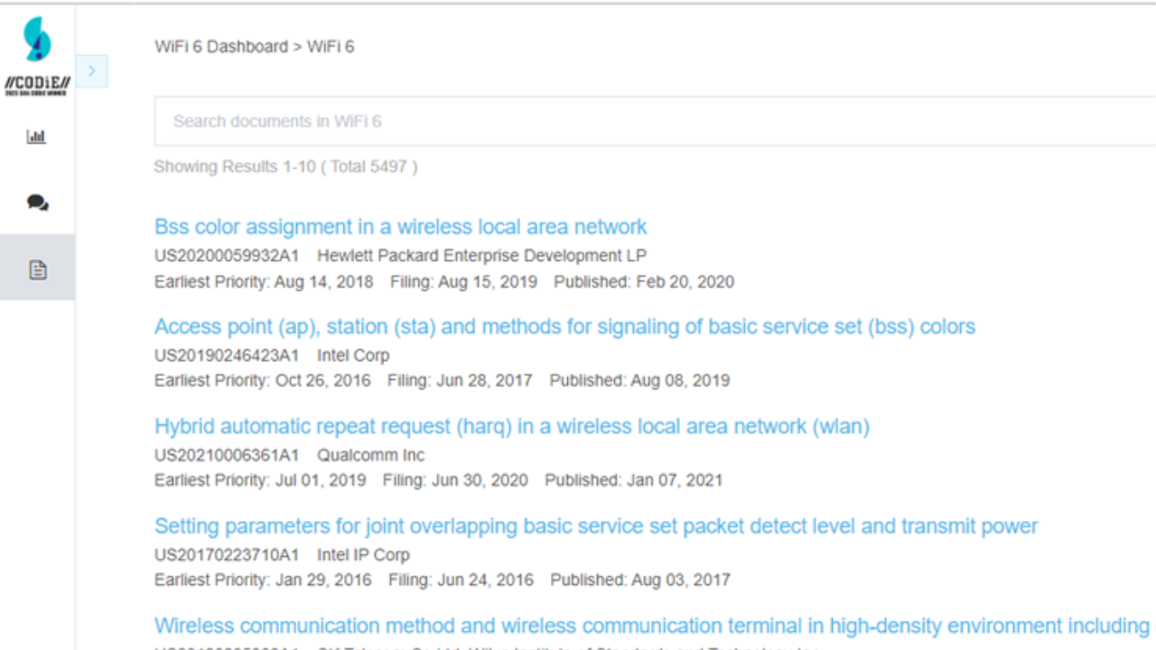
Task: Click assignee Intel Corp
Action: (353, 356)
